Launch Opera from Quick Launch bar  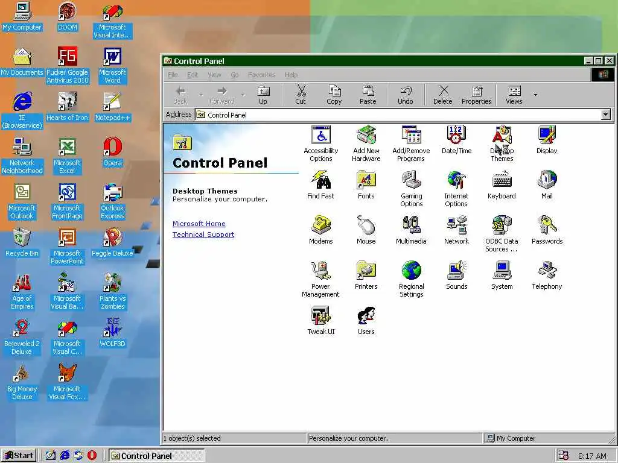pos(92,456)
